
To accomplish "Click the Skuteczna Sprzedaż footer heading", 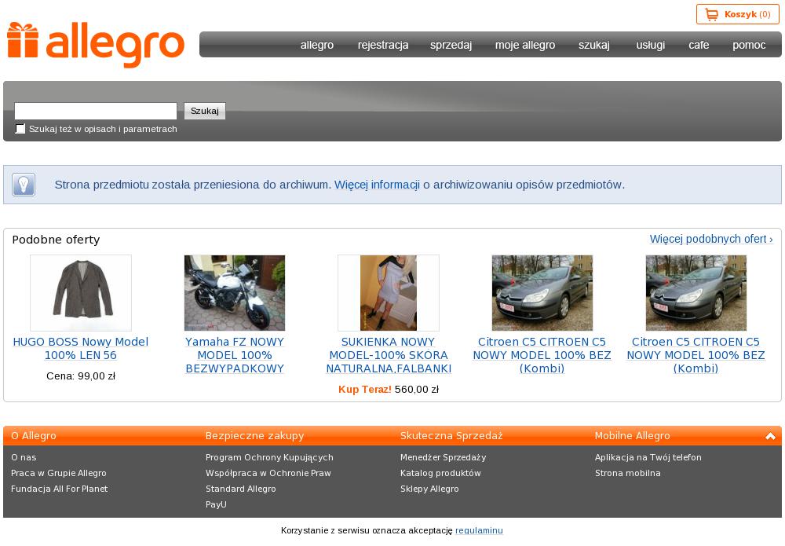I will pos(451,436).
